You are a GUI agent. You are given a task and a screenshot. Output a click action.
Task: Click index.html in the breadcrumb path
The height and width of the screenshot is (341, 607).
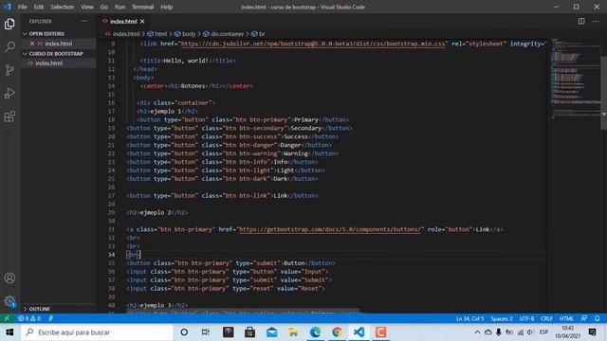click(x=126, y=34)
